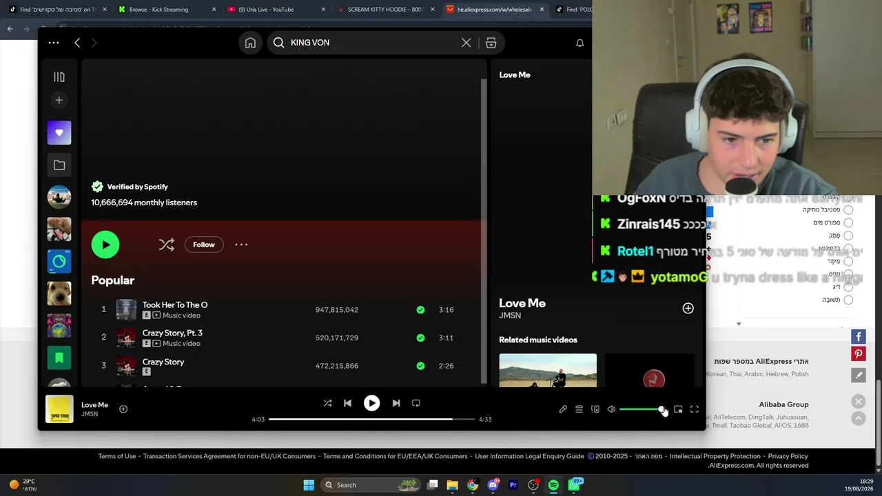
Task: Add the now playing song to Liked Songs
Action: [123, 409]
